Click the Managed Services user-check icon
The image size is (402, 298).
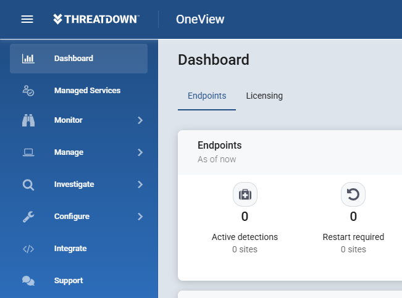(28, 91)
